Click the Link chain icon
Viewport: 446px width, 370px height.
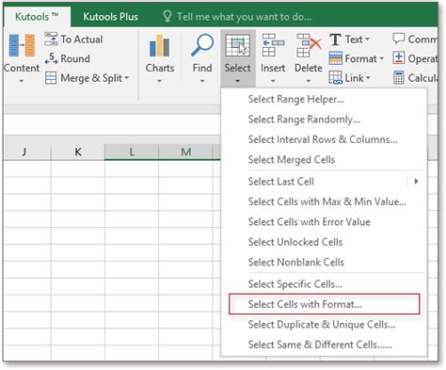pyautogui.click(x=335, y=78)
